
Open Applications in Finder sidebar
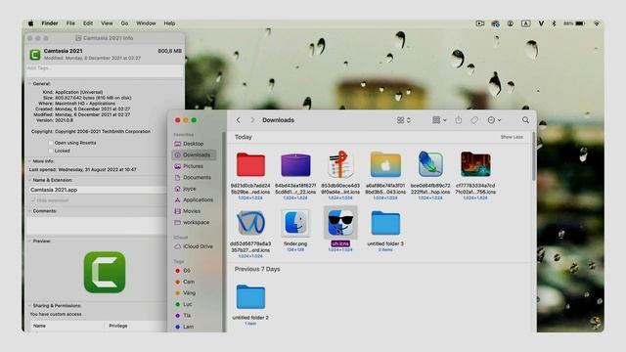coord(195,199)
